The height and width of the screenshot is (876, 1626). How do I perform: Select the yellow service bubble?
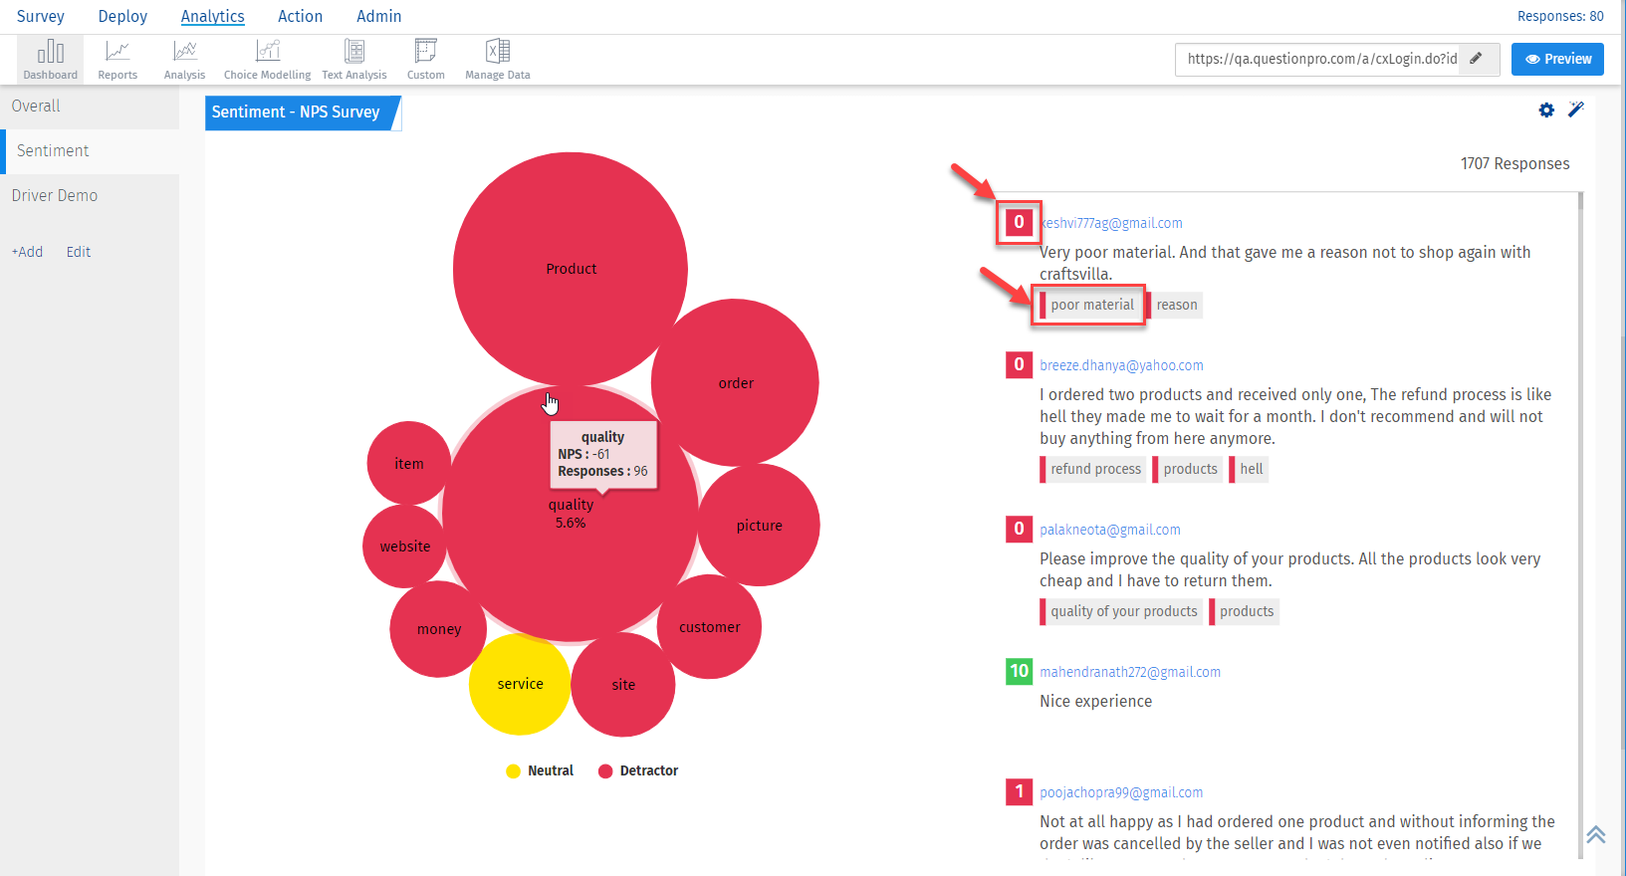(x=520, y=684)
